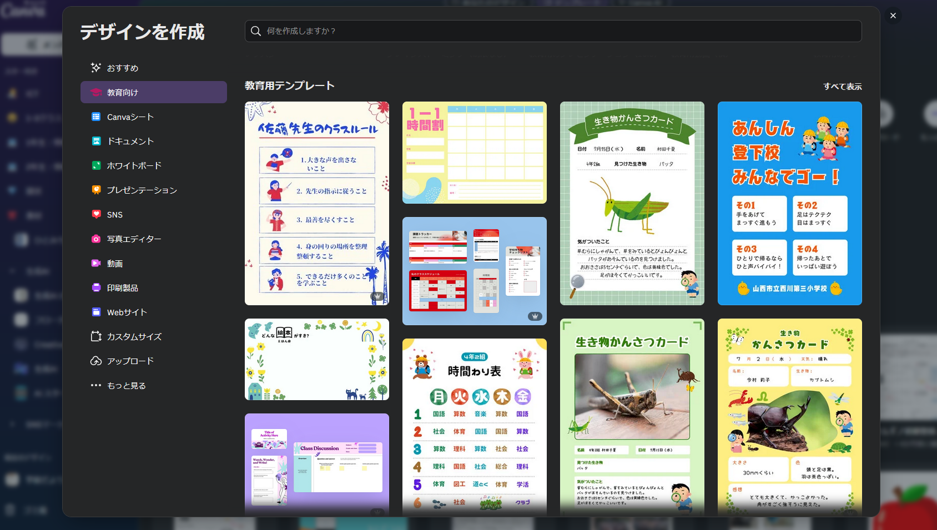Click the Canvaシート icon
The image size is (937, 530).
96,117
